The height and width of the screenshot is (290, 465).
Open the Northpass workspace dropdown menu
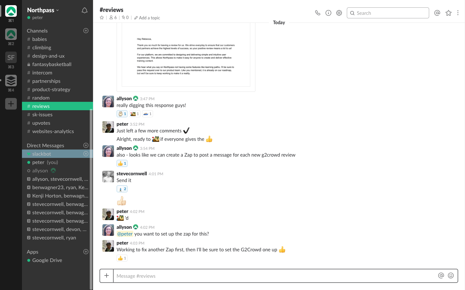pyautogui.click(x=43, y=10)
